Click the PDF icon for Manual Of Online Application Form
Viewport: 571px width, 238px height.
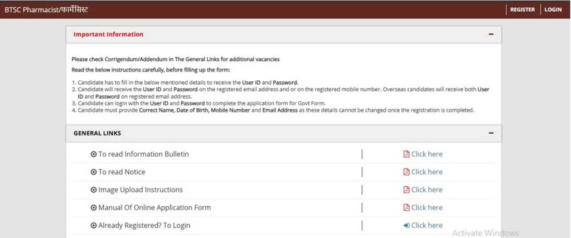click(x=407, y=208)
